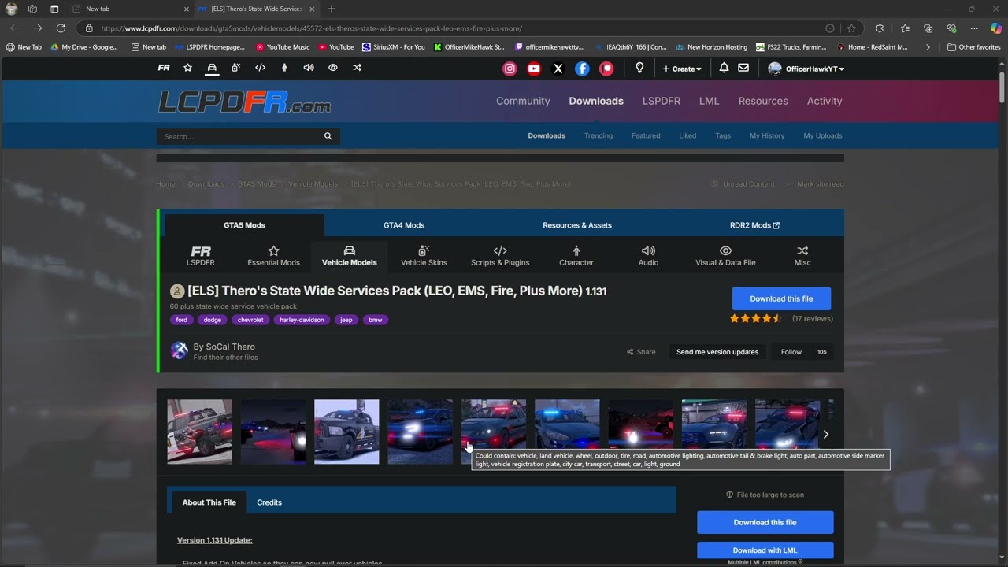
Task: Select Essential Mods category
Action: 273,256
